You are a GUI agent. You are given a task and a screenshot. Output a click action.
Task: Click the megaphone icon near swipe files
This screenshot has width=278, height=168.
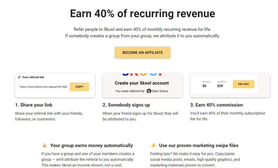(153, 145)
